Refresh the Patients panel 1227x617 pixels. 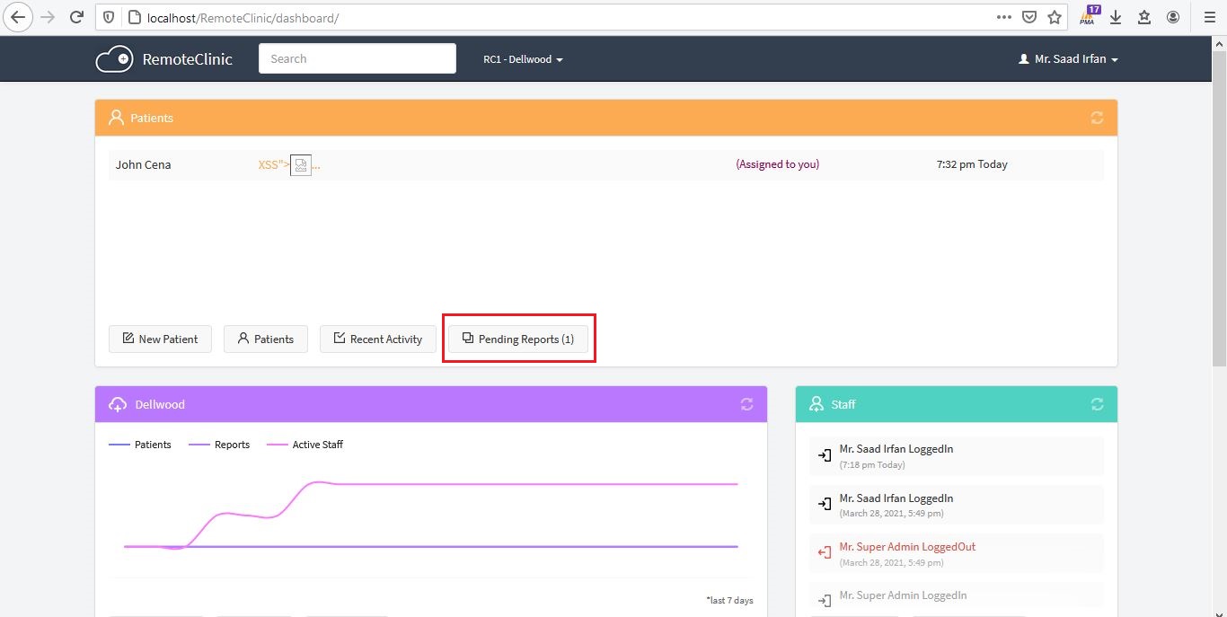(x=1097, y=118)
